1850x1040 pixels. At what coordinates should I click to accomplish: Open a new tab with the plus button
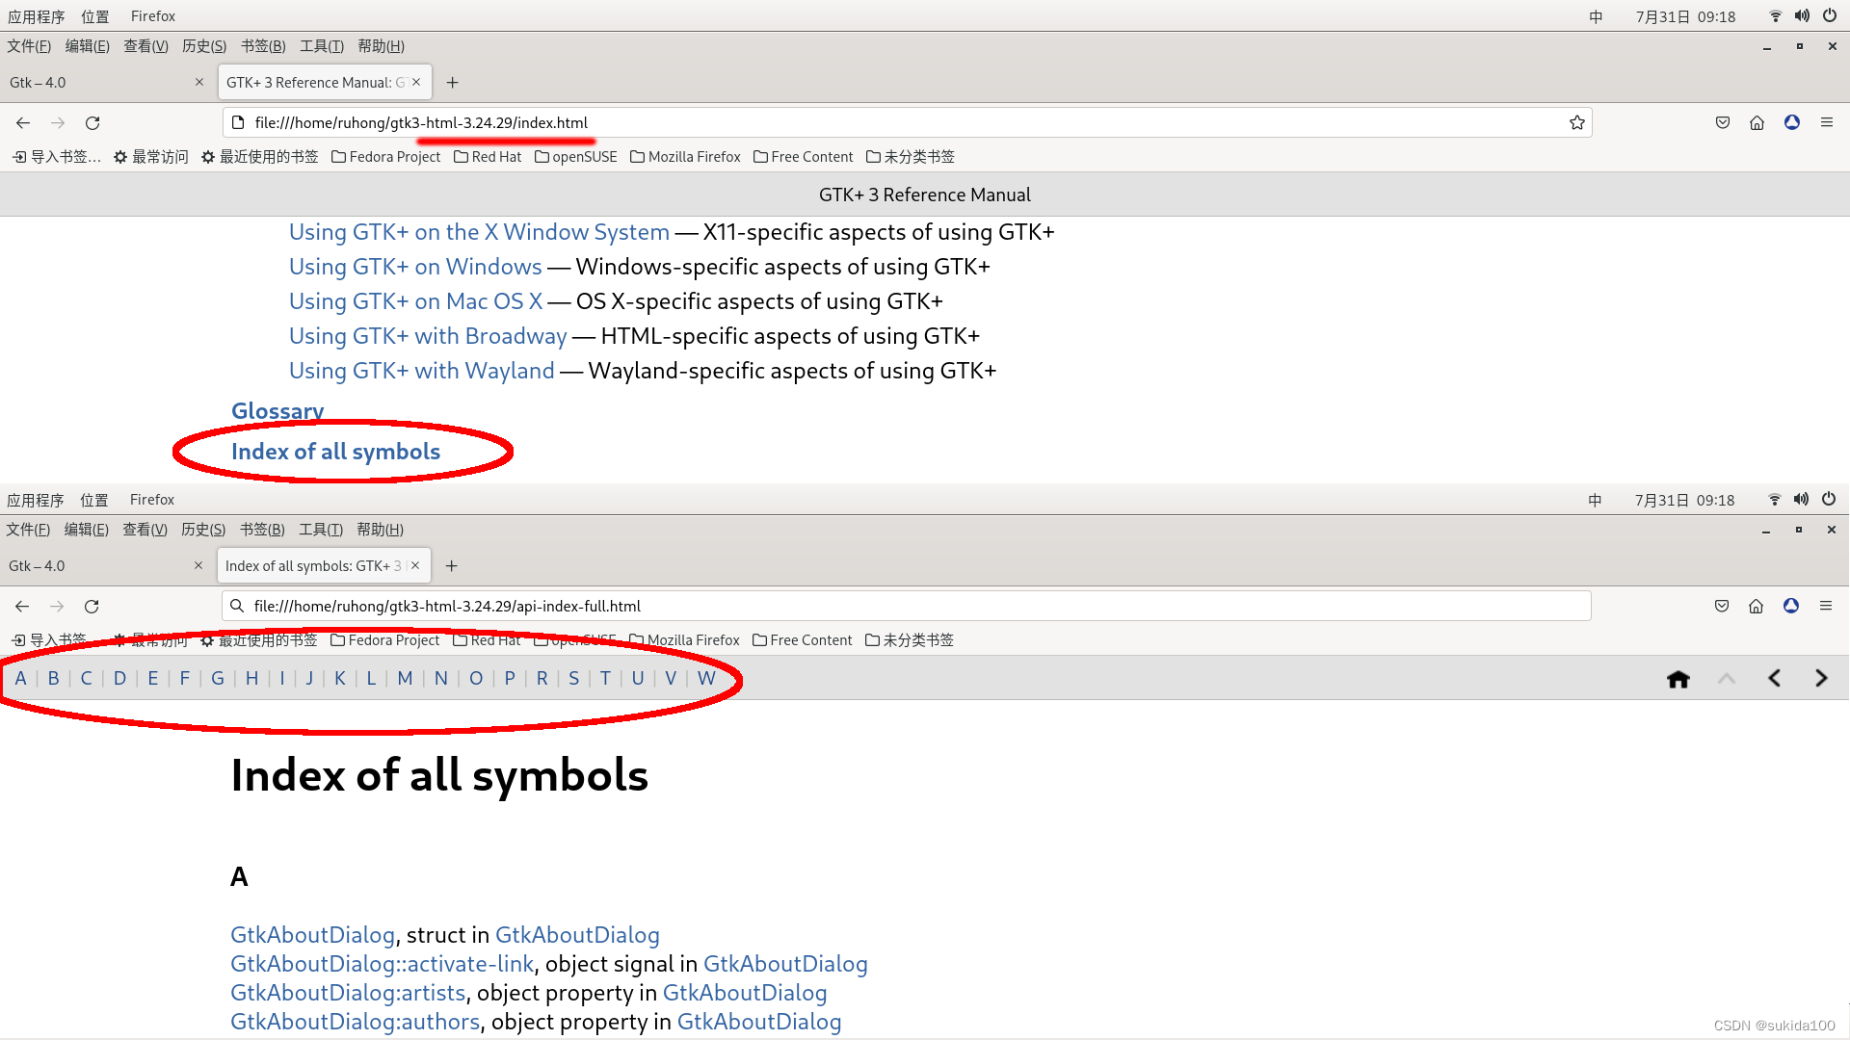(x=452, y=82)
